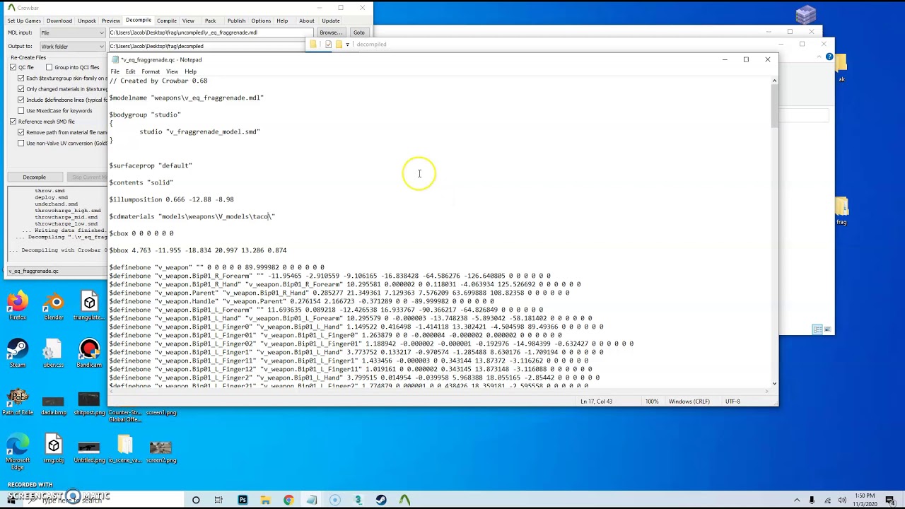The height and width of the screenshot is (509, 905).
Task: Open Task View in taskbar
Action: pyautogui.click(x=218, y=501)
